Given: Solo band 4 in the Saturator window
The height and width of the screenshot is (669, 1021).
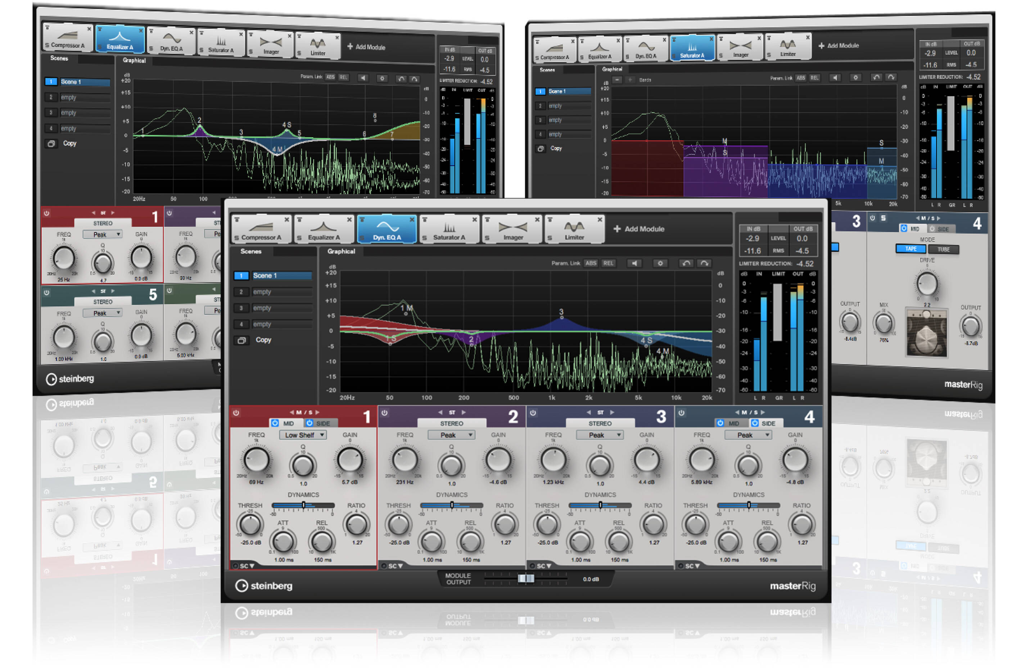Looking at the screenshot, I should click(x=883, y=218).
